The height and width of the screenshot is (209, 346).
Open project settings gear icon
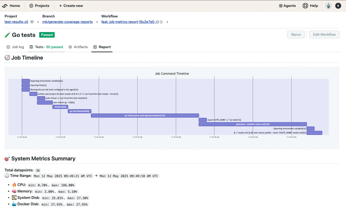pyautogui.click(x=32, y=22)
